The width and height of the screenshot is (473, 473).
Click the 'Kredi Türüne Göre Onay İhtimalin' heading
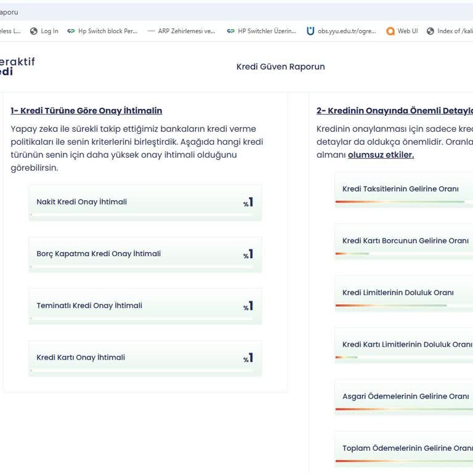pyautogui.click(x=86, y=111)
